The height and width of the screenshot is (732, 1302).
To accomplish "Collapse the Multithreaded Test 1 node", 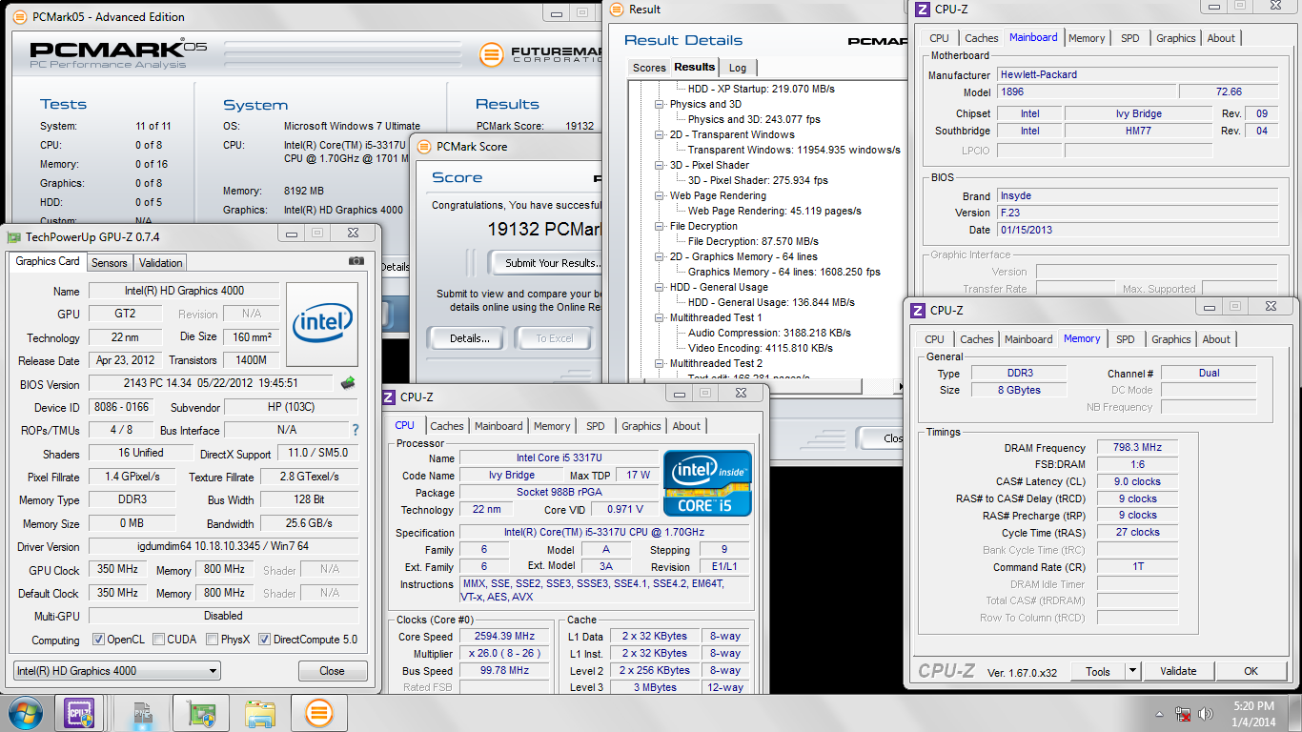I will pos(660,318).
